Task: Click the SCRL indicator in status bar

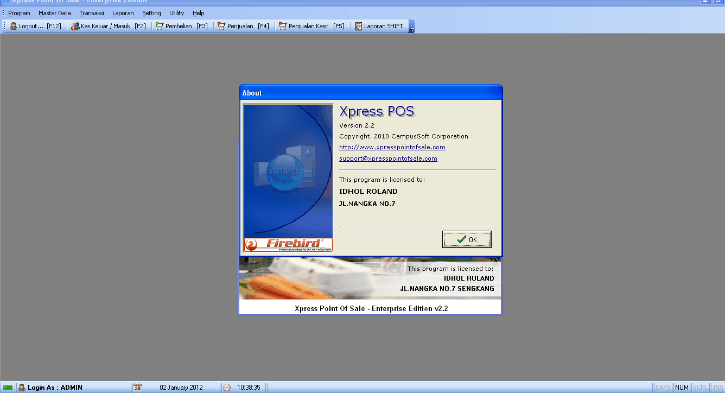Action: tap(701, 388)
